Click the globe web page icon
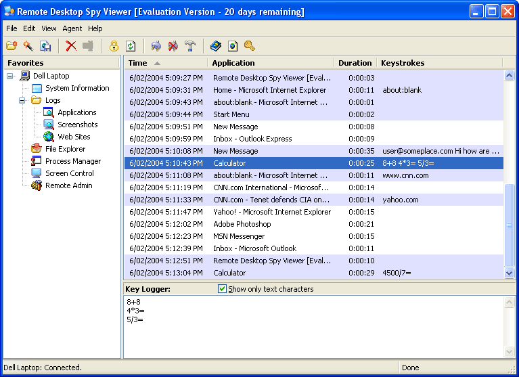Viewport: 519px width, 377px height. [233, 45]
